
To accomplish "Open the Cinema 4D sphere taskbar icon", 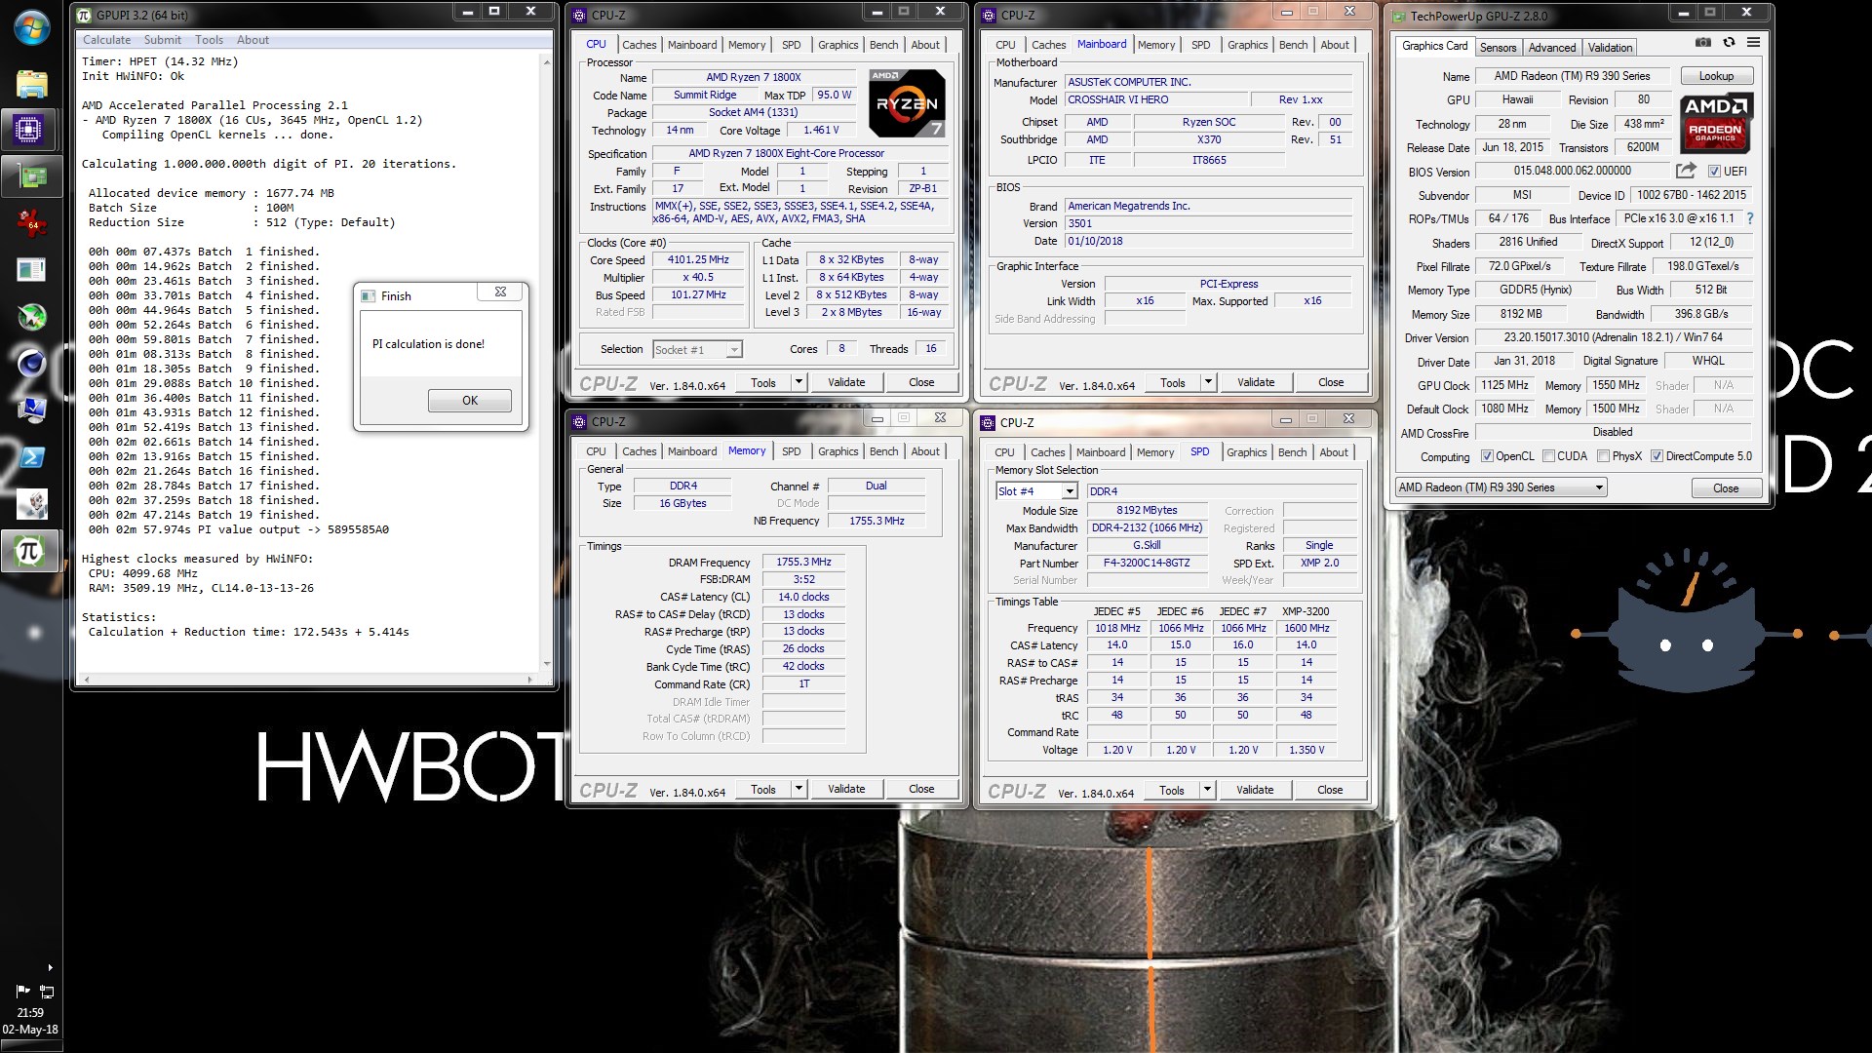I will coord(31,364).
